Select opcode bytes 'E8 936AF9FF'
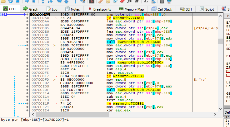This screenshot has height=127, width=230. [x=72, y=42]
